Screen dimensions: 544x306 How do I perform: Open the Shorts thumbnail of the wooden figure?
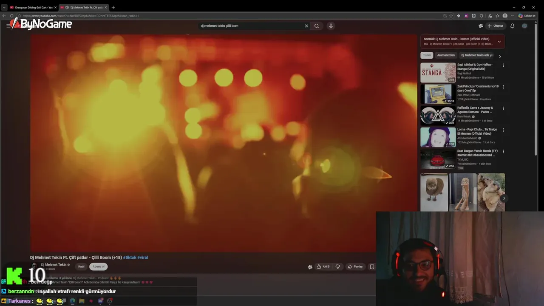463,192
